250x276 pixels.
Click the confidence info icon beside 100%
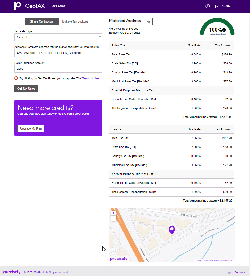pyautogui.click(x=224, y=30)
